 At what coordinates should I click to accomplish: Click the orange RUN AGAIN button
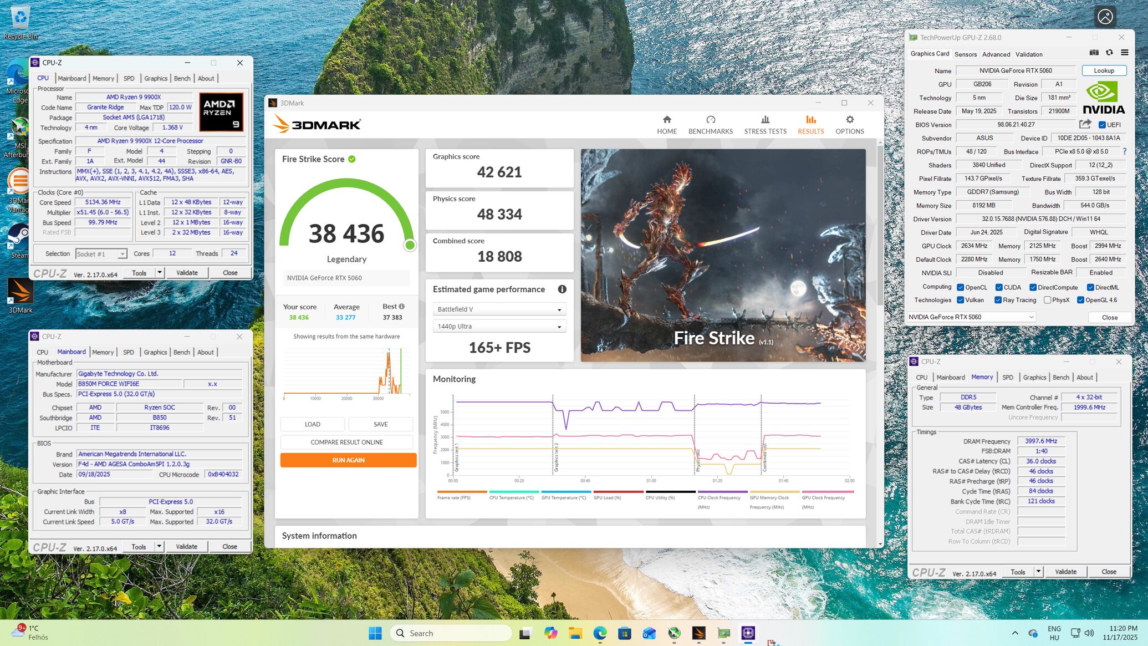coord(348,460)
